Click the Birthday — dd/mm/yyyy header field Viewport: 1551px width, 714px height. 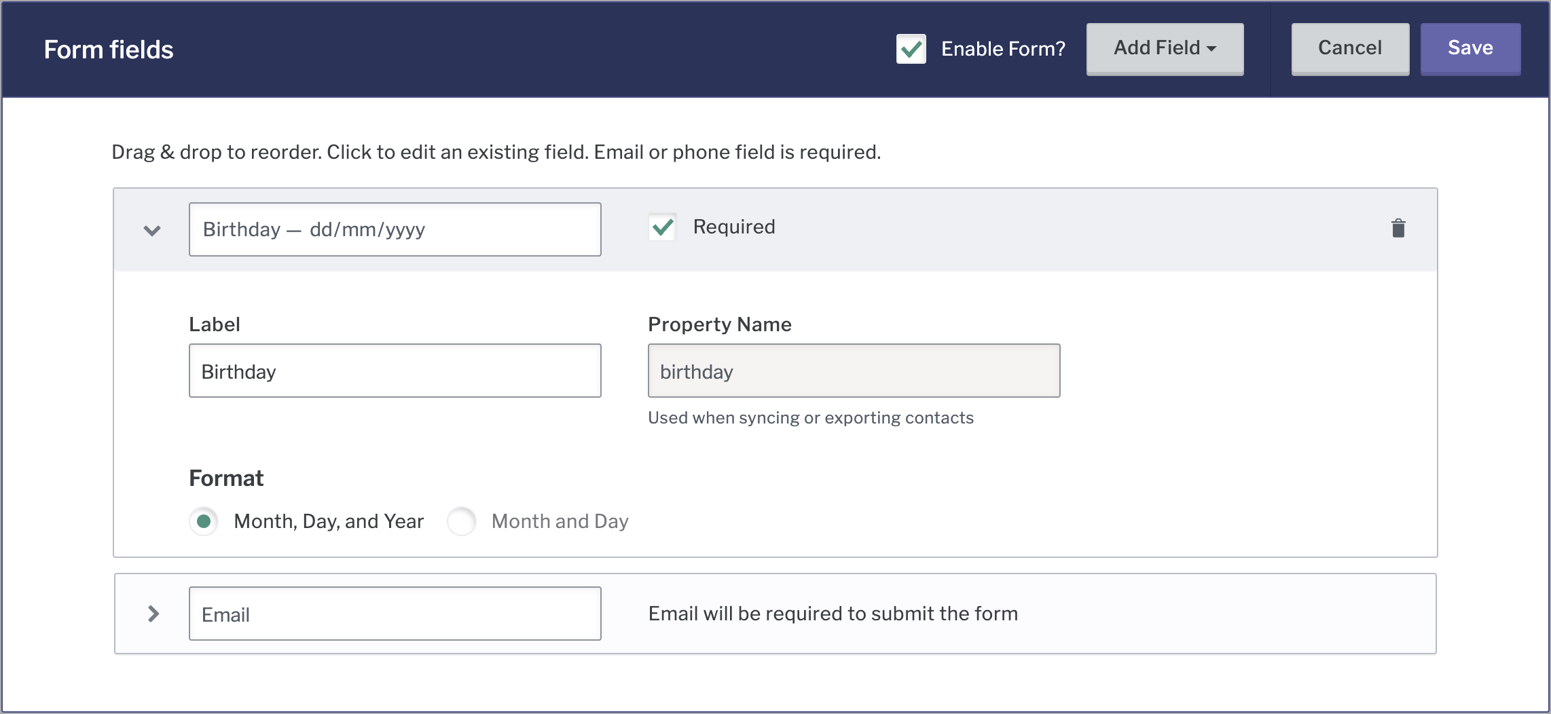click(395, 229)
